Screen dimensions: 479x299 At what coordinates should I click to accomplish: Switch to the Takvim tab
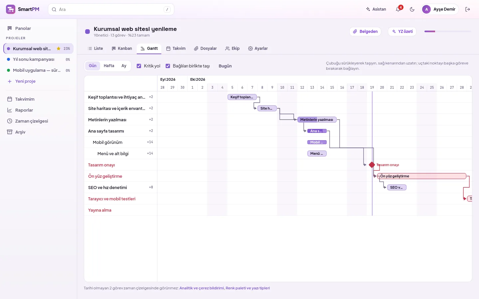tap(176, 49)
